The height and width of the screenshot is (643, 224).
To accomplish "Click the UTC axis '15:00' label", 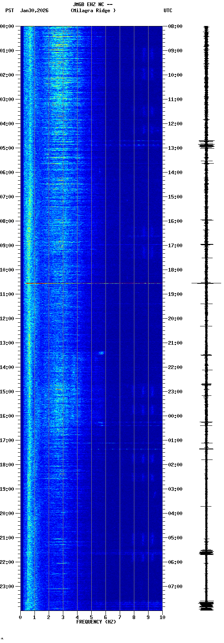I will pyautogui.click(x=175, y=197).
